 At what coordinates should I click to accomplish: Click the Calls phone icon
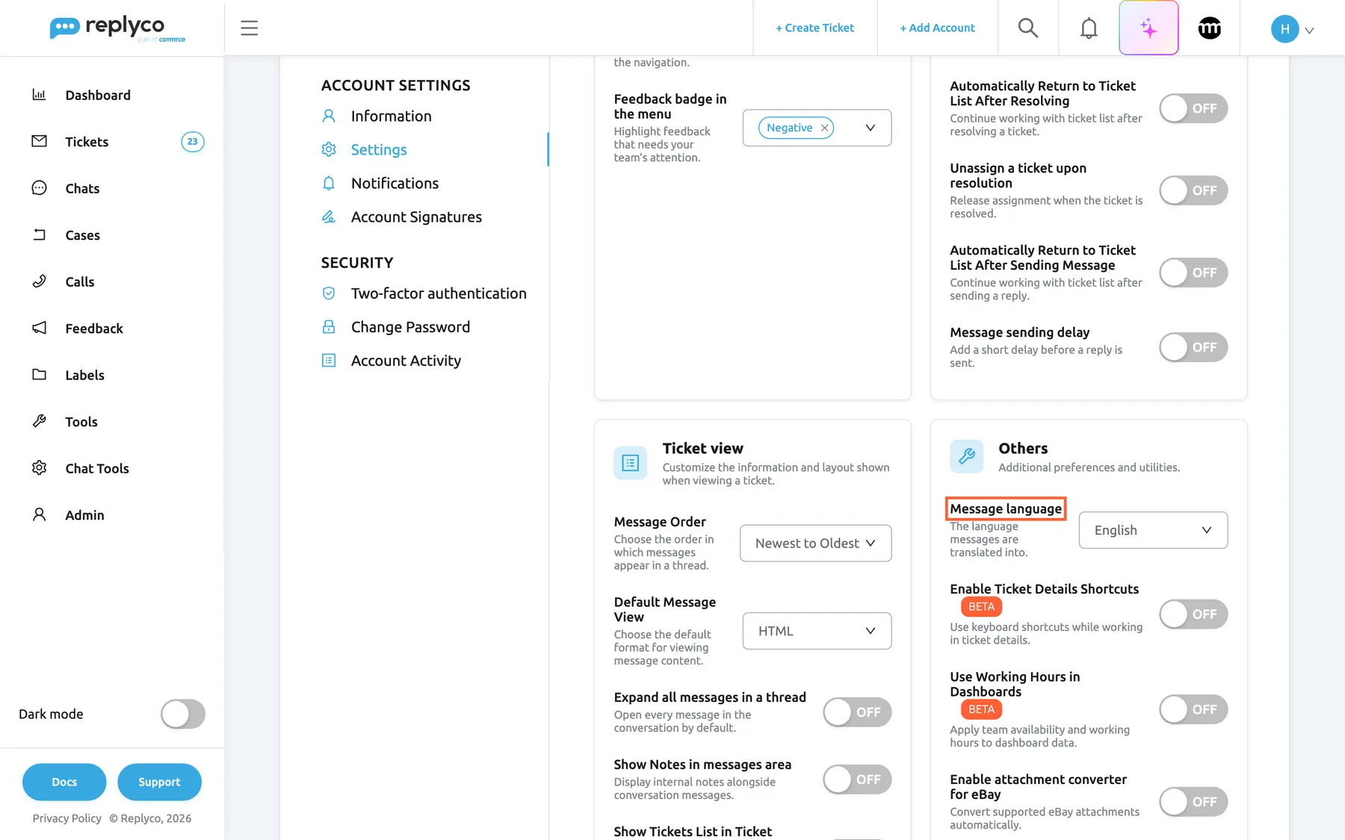[x=39, y=281]
